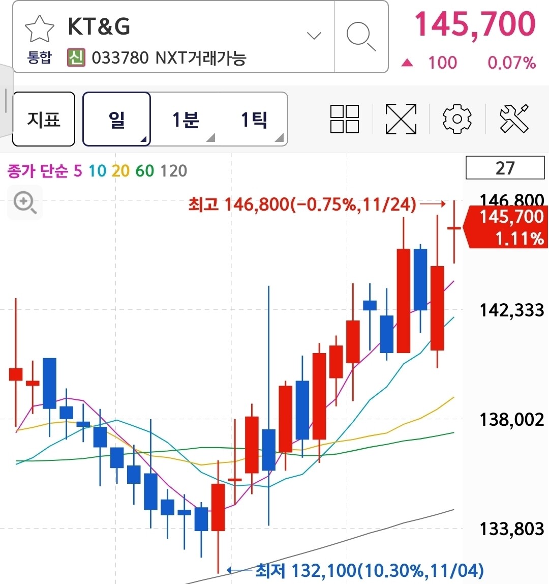This screenshot has width=549, height=584.
Task: Click the 최저 132,100 low annotation
Action: (369, 570)
